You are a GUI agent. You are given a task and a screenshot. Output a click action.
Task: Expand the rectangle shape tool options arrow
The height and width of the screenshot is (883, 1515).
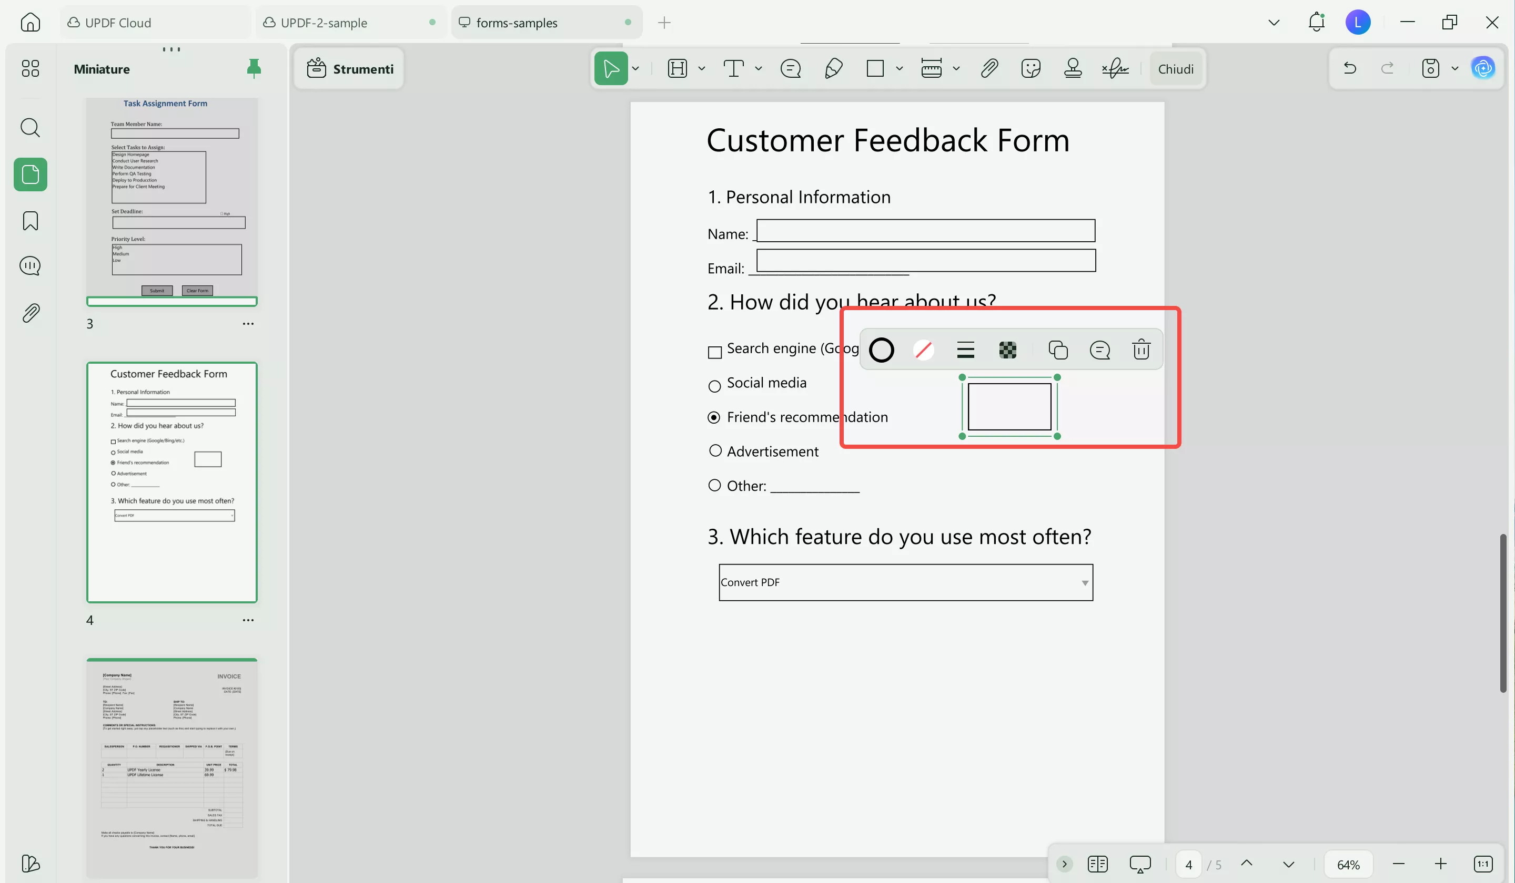[900, 68]
